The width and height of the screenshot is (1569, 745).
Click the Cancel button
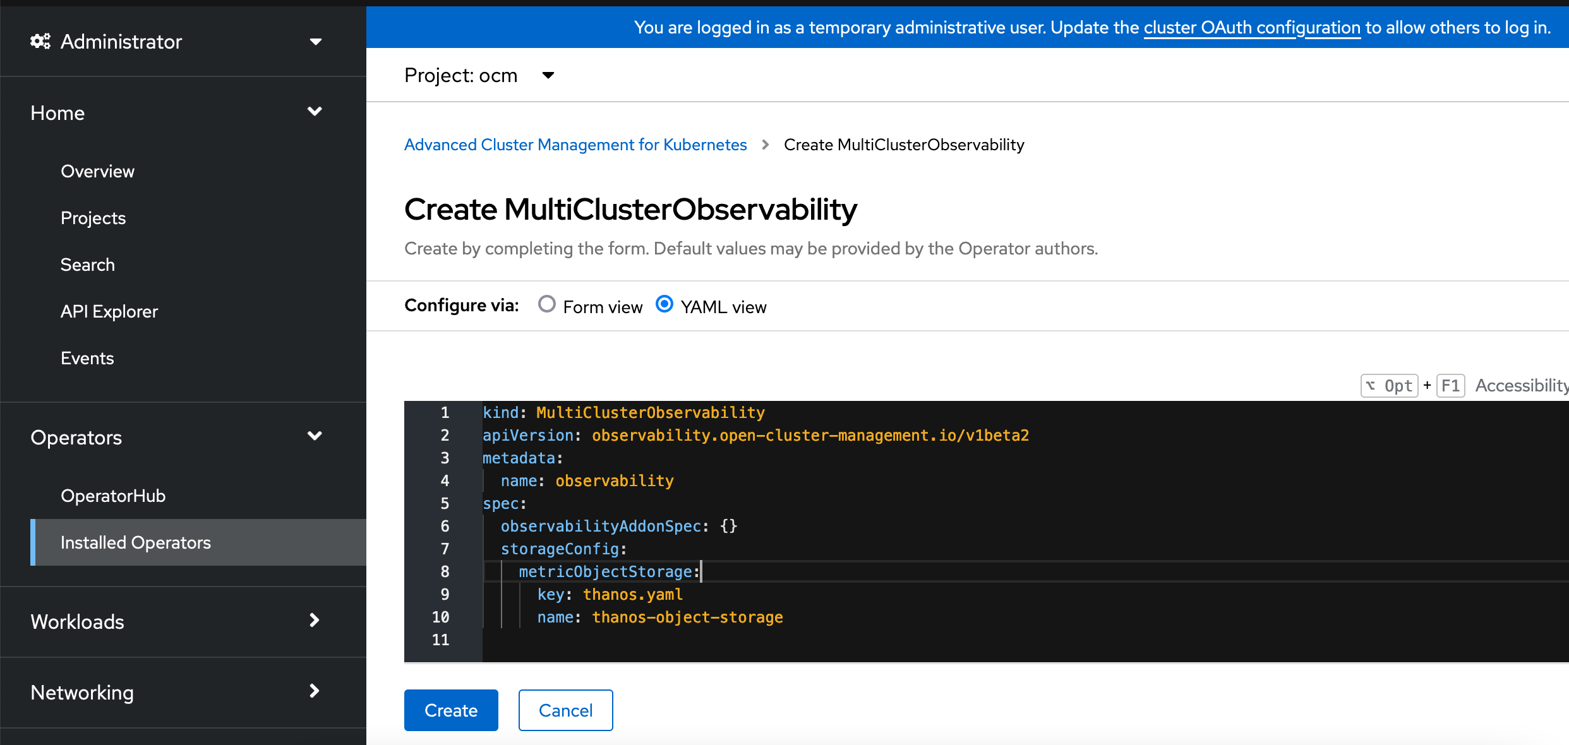(565, 710)
